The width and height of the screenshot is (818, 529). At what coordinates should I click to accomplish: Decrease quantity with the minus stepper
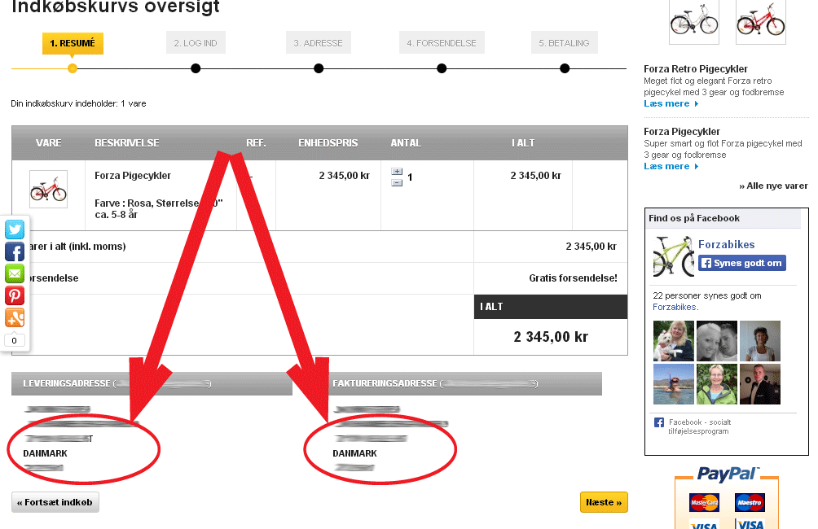tap(397, 182)
